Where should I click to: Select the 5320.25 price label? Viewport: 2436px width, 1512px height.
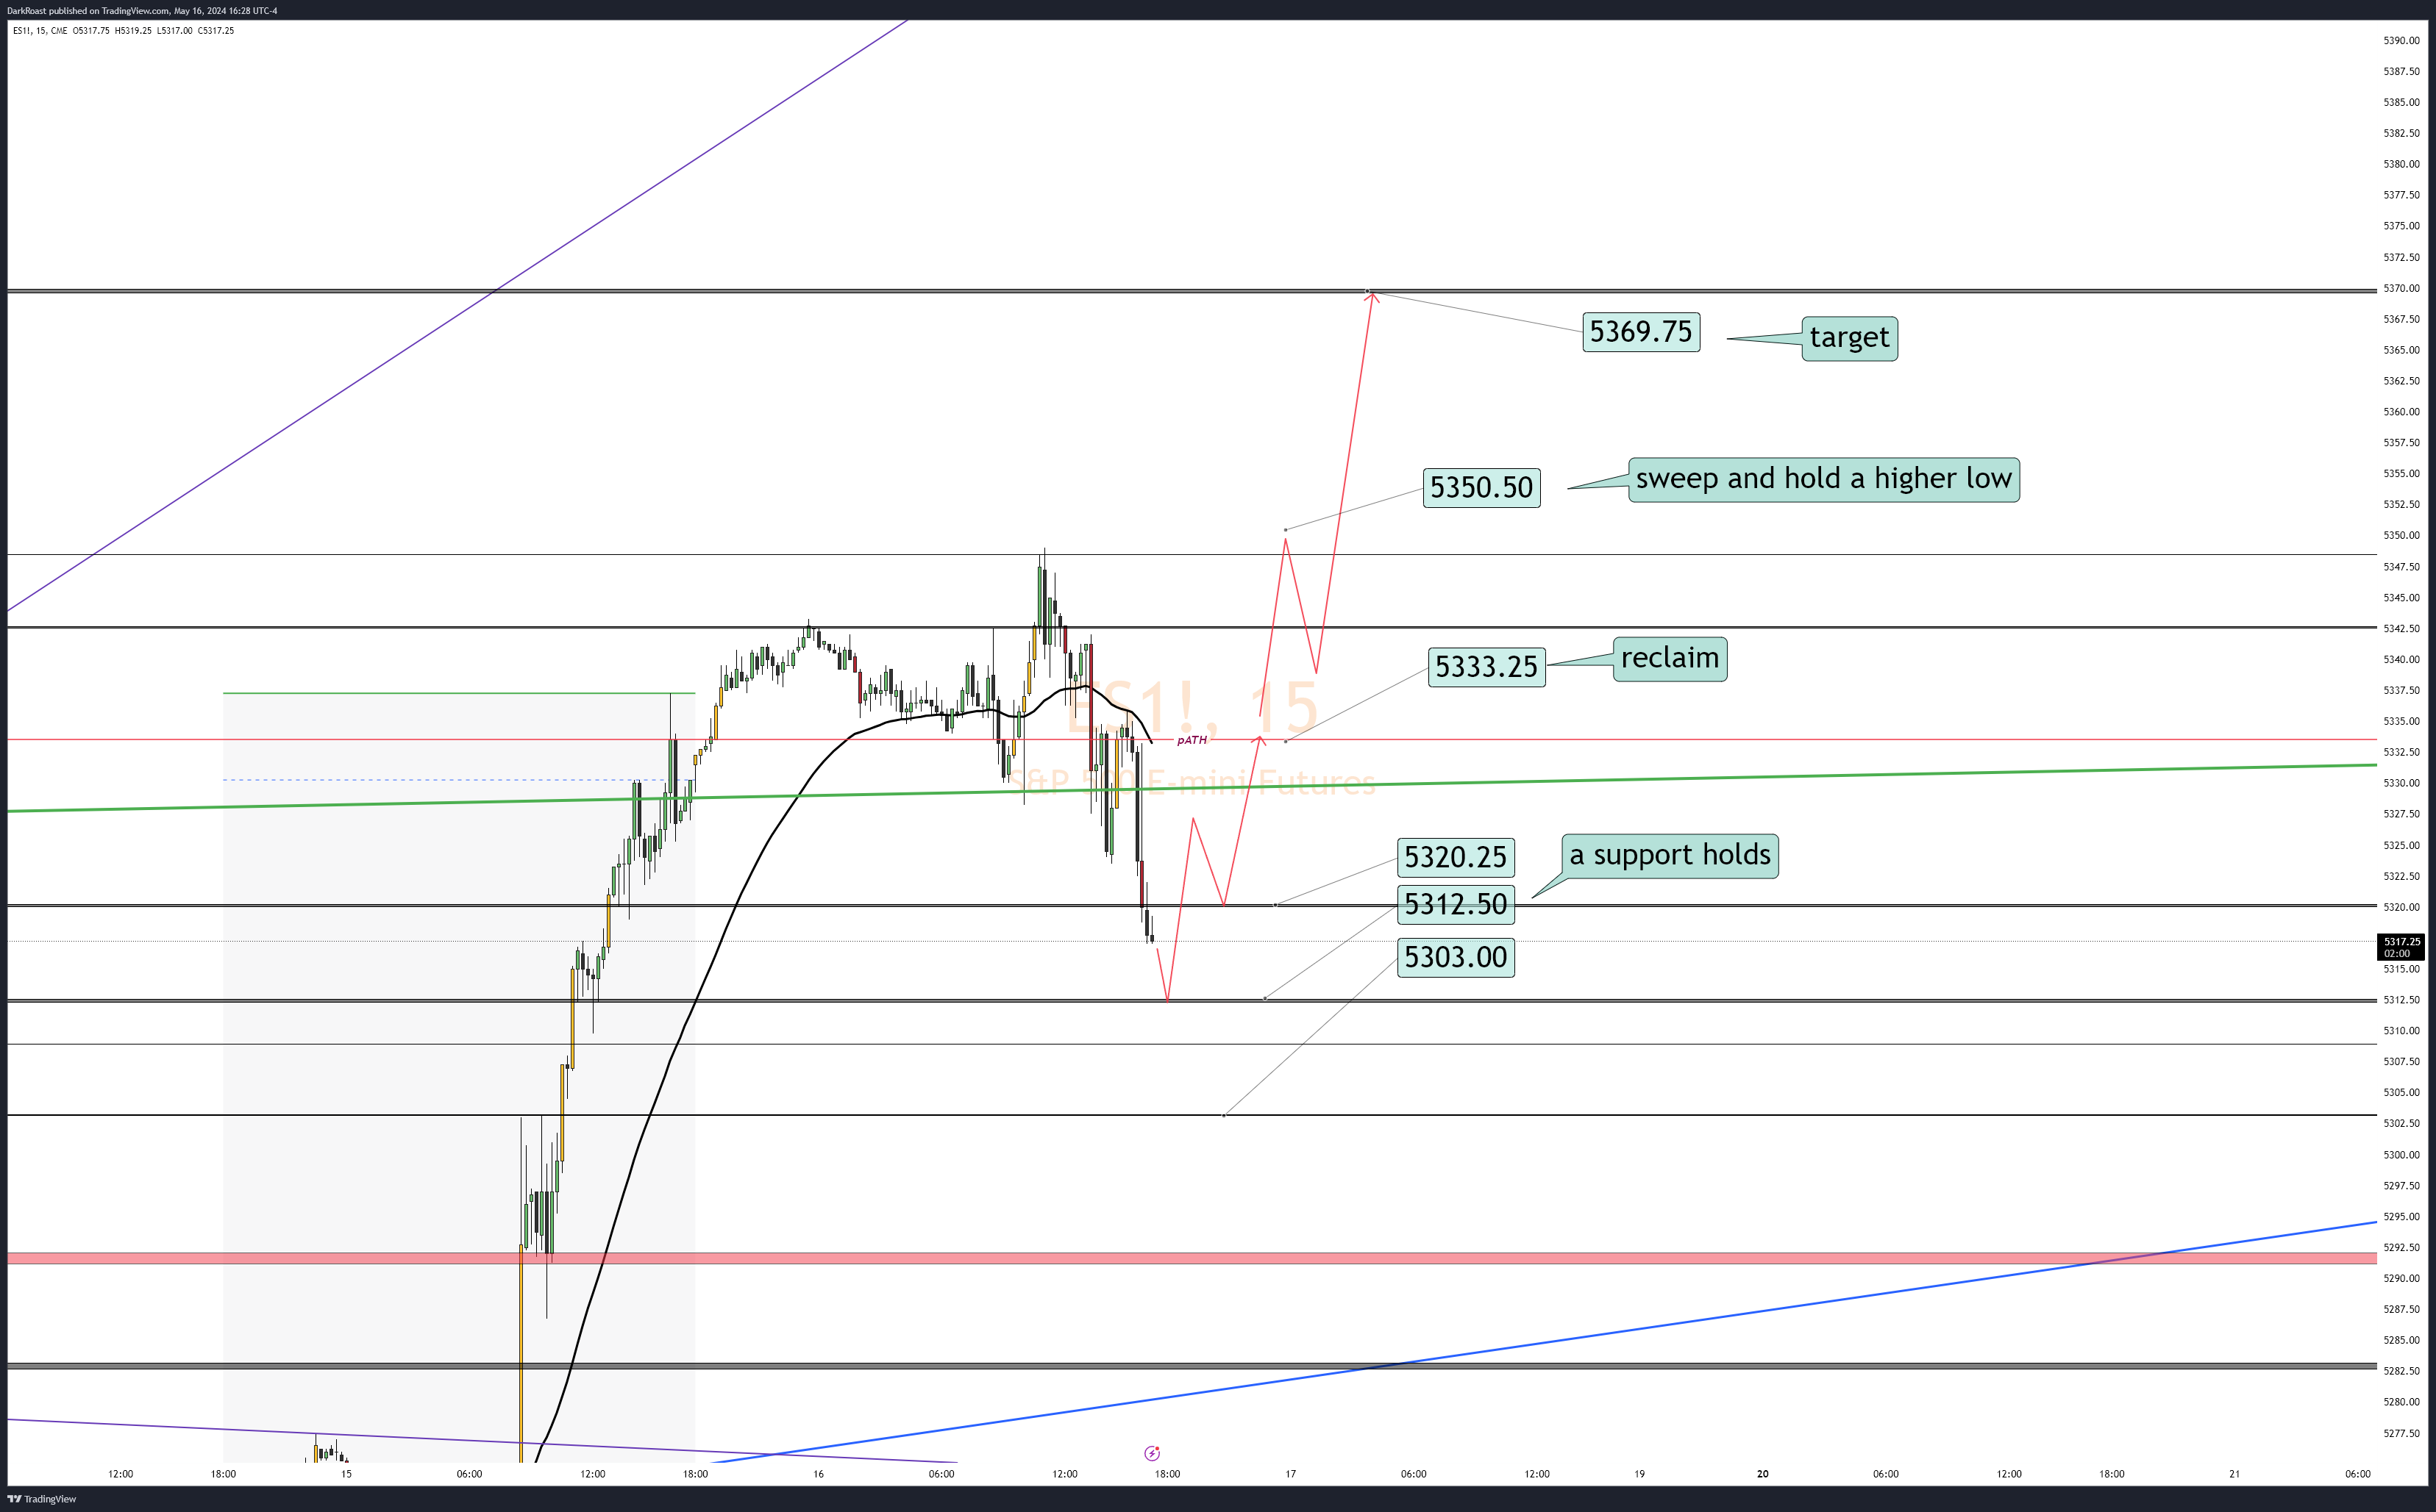click(x=1455, y=857)
